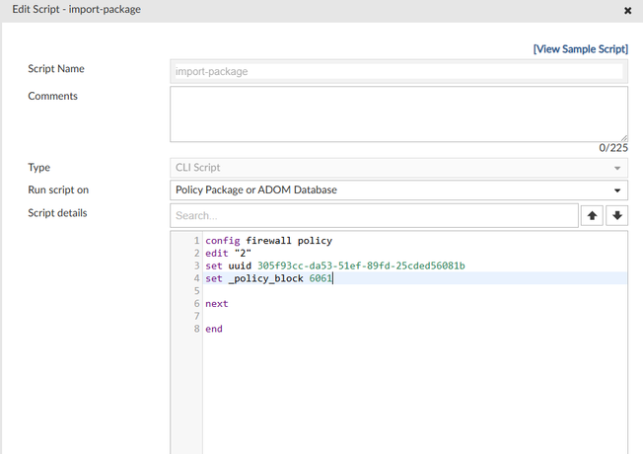
Task: Expand the Run script on dropdown
Action: [x=398, y=190]
